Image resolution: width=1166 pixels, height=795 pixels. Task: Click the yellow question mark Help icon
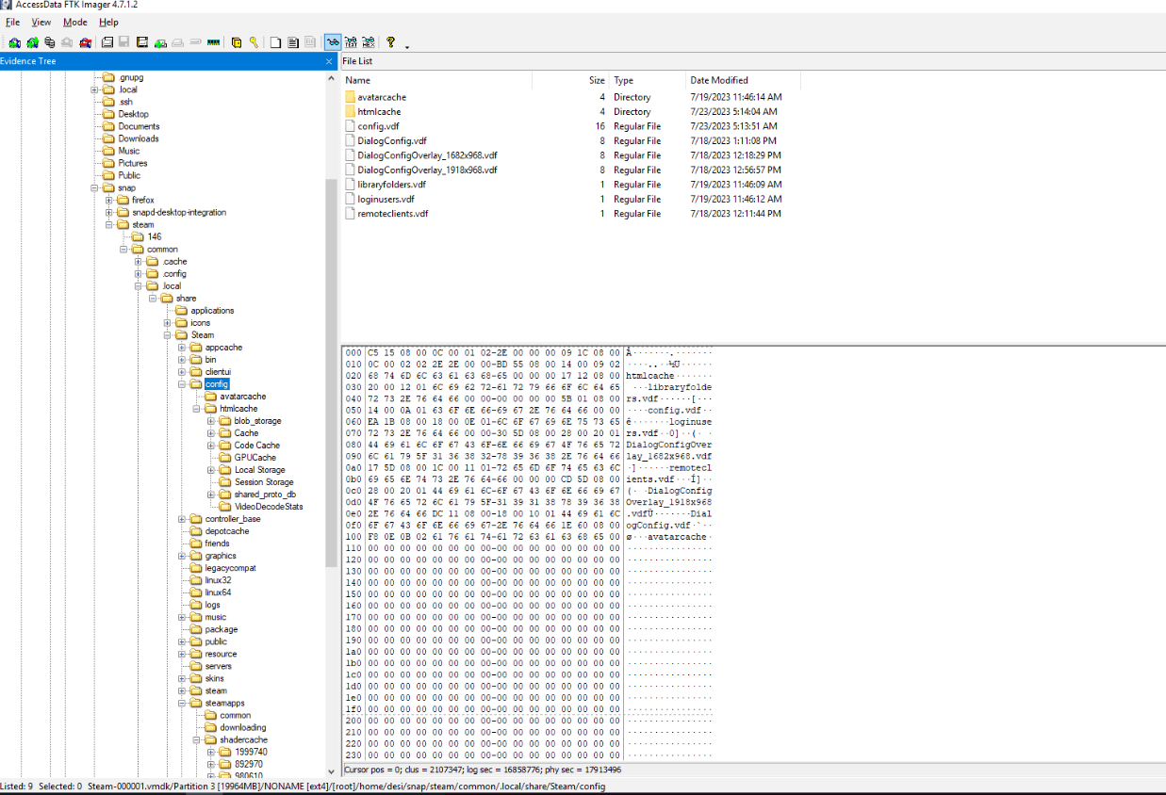click(x=391, y=42)
